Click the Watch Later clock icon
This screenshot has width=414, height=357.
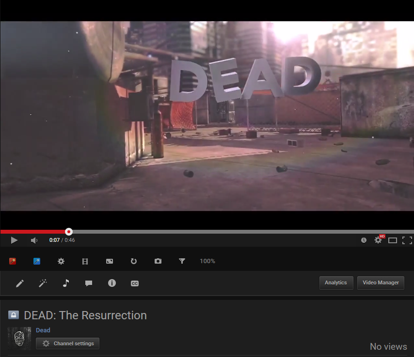coord(364,240)
